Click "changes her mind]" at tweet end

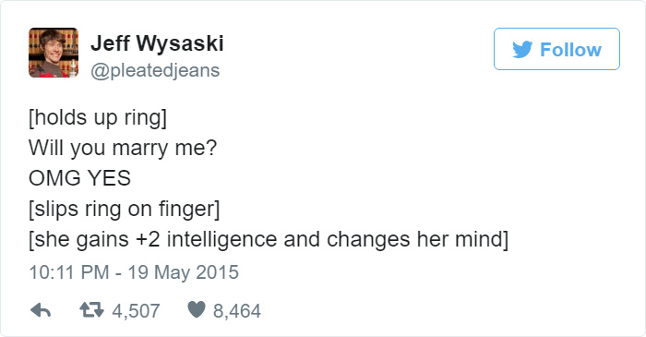[417, 239]
